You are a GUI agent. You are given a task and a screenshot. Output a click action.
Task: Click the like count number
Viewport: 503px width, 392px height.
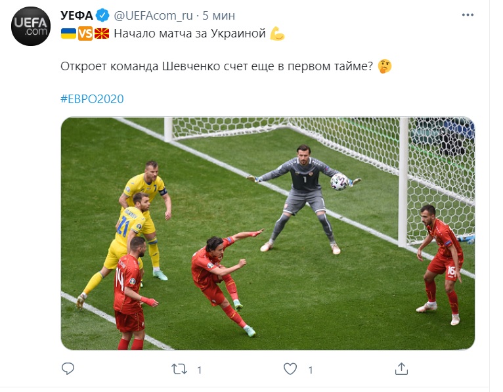coord(311,370)
